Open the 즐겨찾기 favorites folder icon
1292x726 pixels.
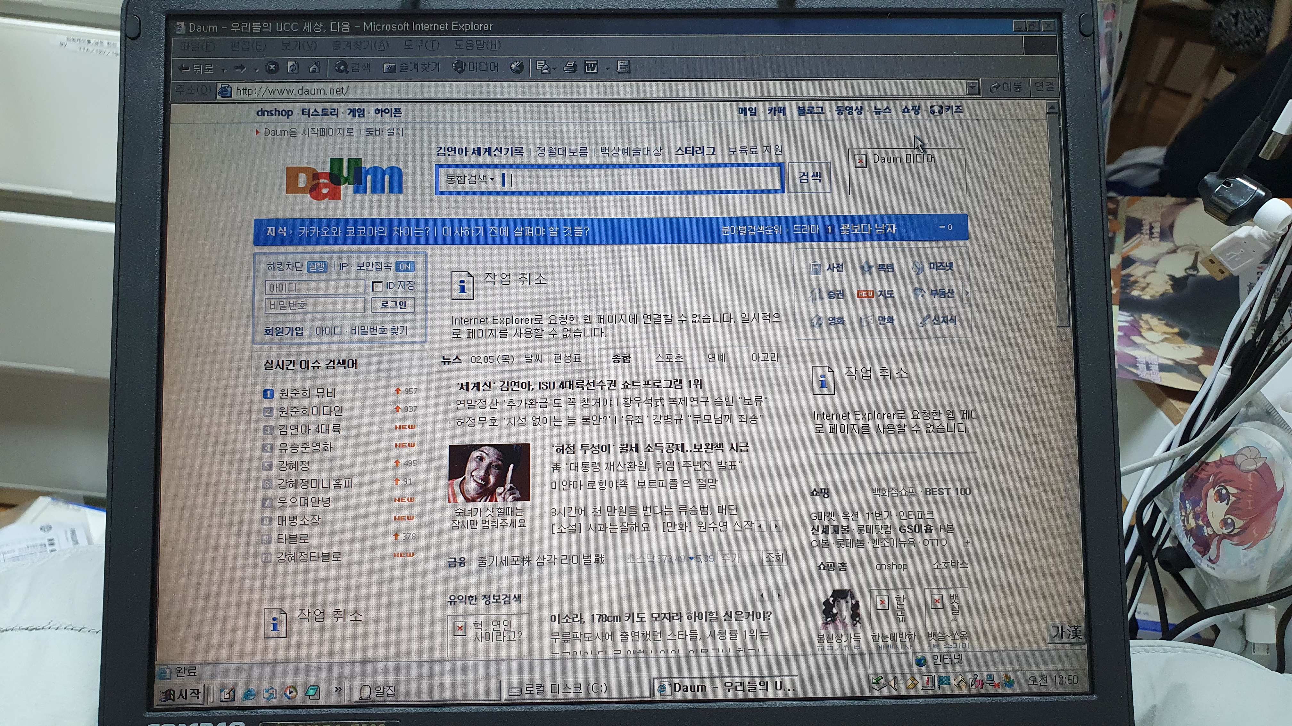[x=389, y=68]
